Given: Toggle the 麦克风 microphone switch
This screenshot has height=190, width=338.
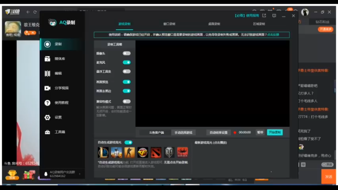Looking at the screenshot, I should (126, 62).
